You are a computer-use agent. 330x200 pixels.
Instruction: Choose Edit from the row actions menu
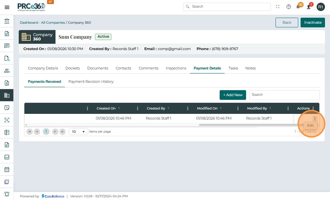310,126
